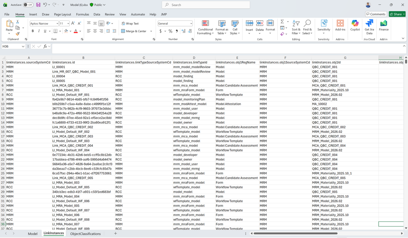Expand the Conditional Formatting menu
Viewport: 408px width, 238px height.
(x=205, y=27)
